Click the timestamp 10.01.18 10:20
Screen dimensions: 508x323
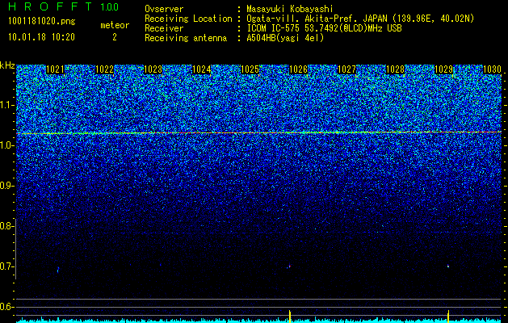tap(41, 37)
